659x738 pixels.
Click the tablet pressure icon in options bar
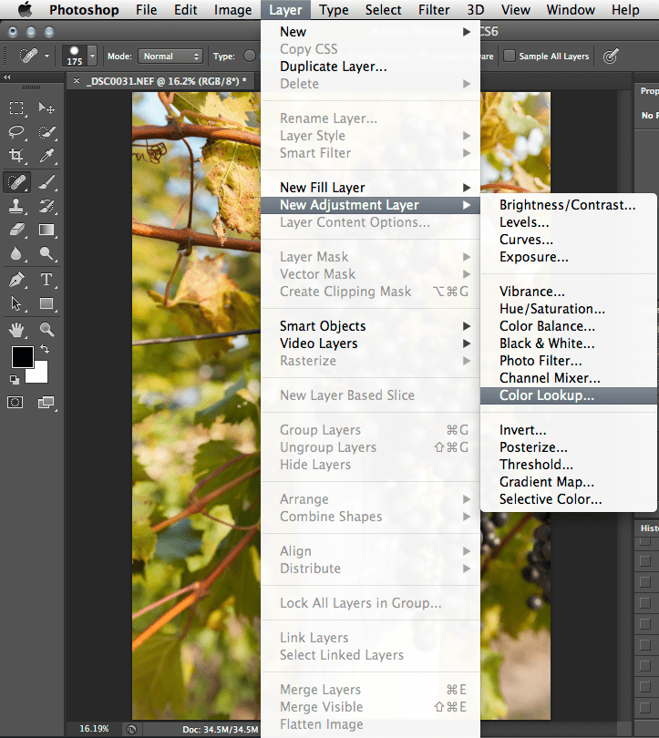610,56
